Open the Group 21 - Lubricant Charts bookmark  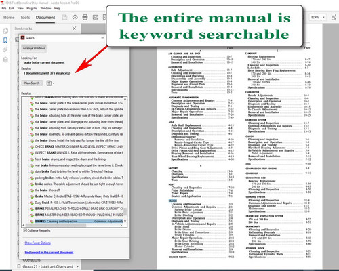(47, 266)
